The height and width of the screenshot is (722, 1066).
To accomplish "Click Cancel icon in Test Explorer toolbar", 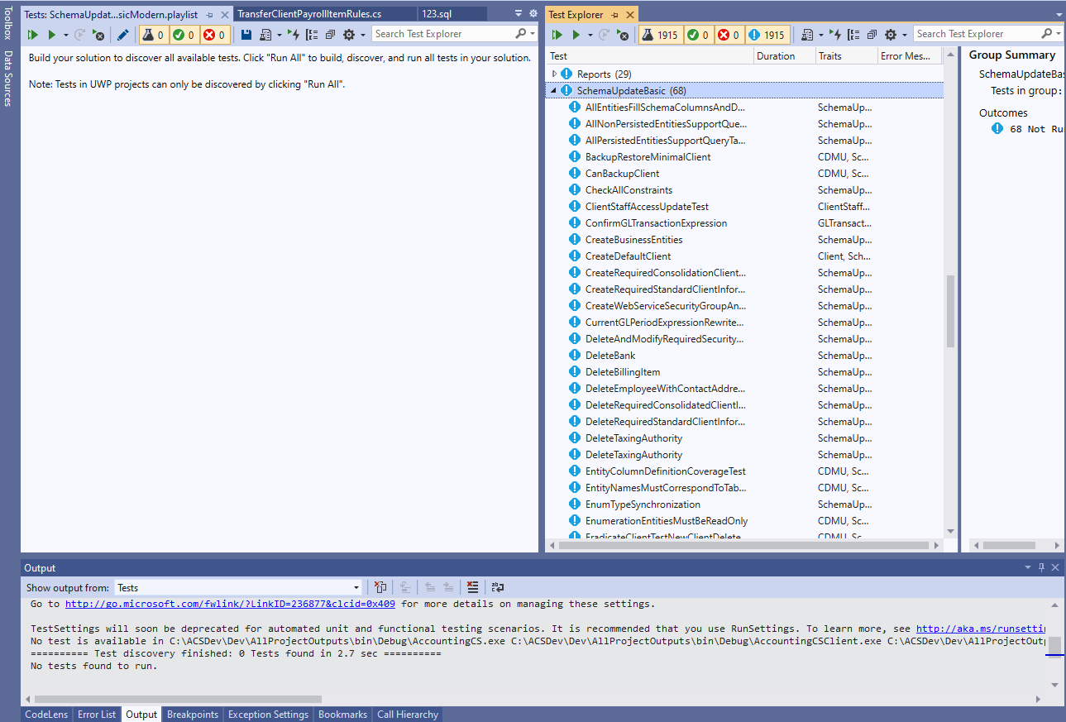I will (623, 35).
